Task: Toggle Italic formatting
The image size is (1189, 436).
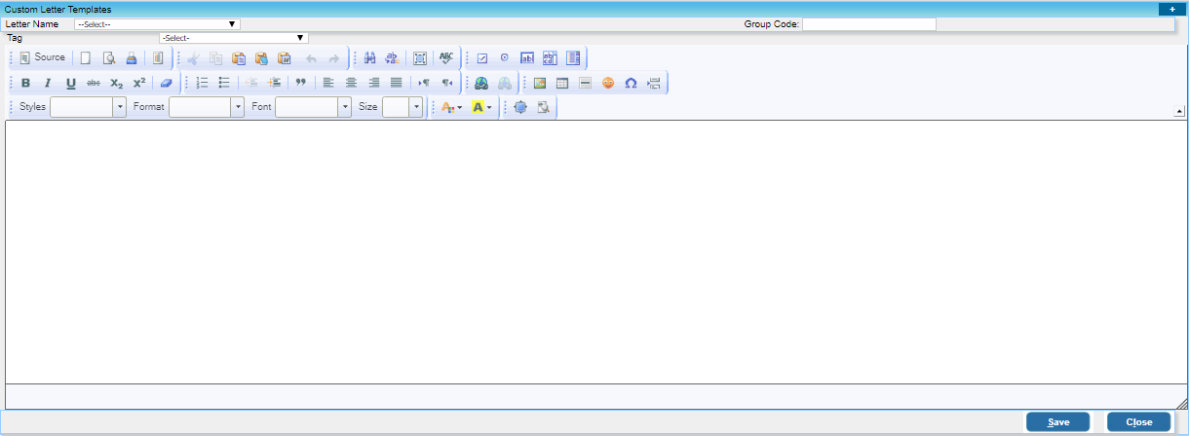Action: pyautogui.click(x=48, y=84)
